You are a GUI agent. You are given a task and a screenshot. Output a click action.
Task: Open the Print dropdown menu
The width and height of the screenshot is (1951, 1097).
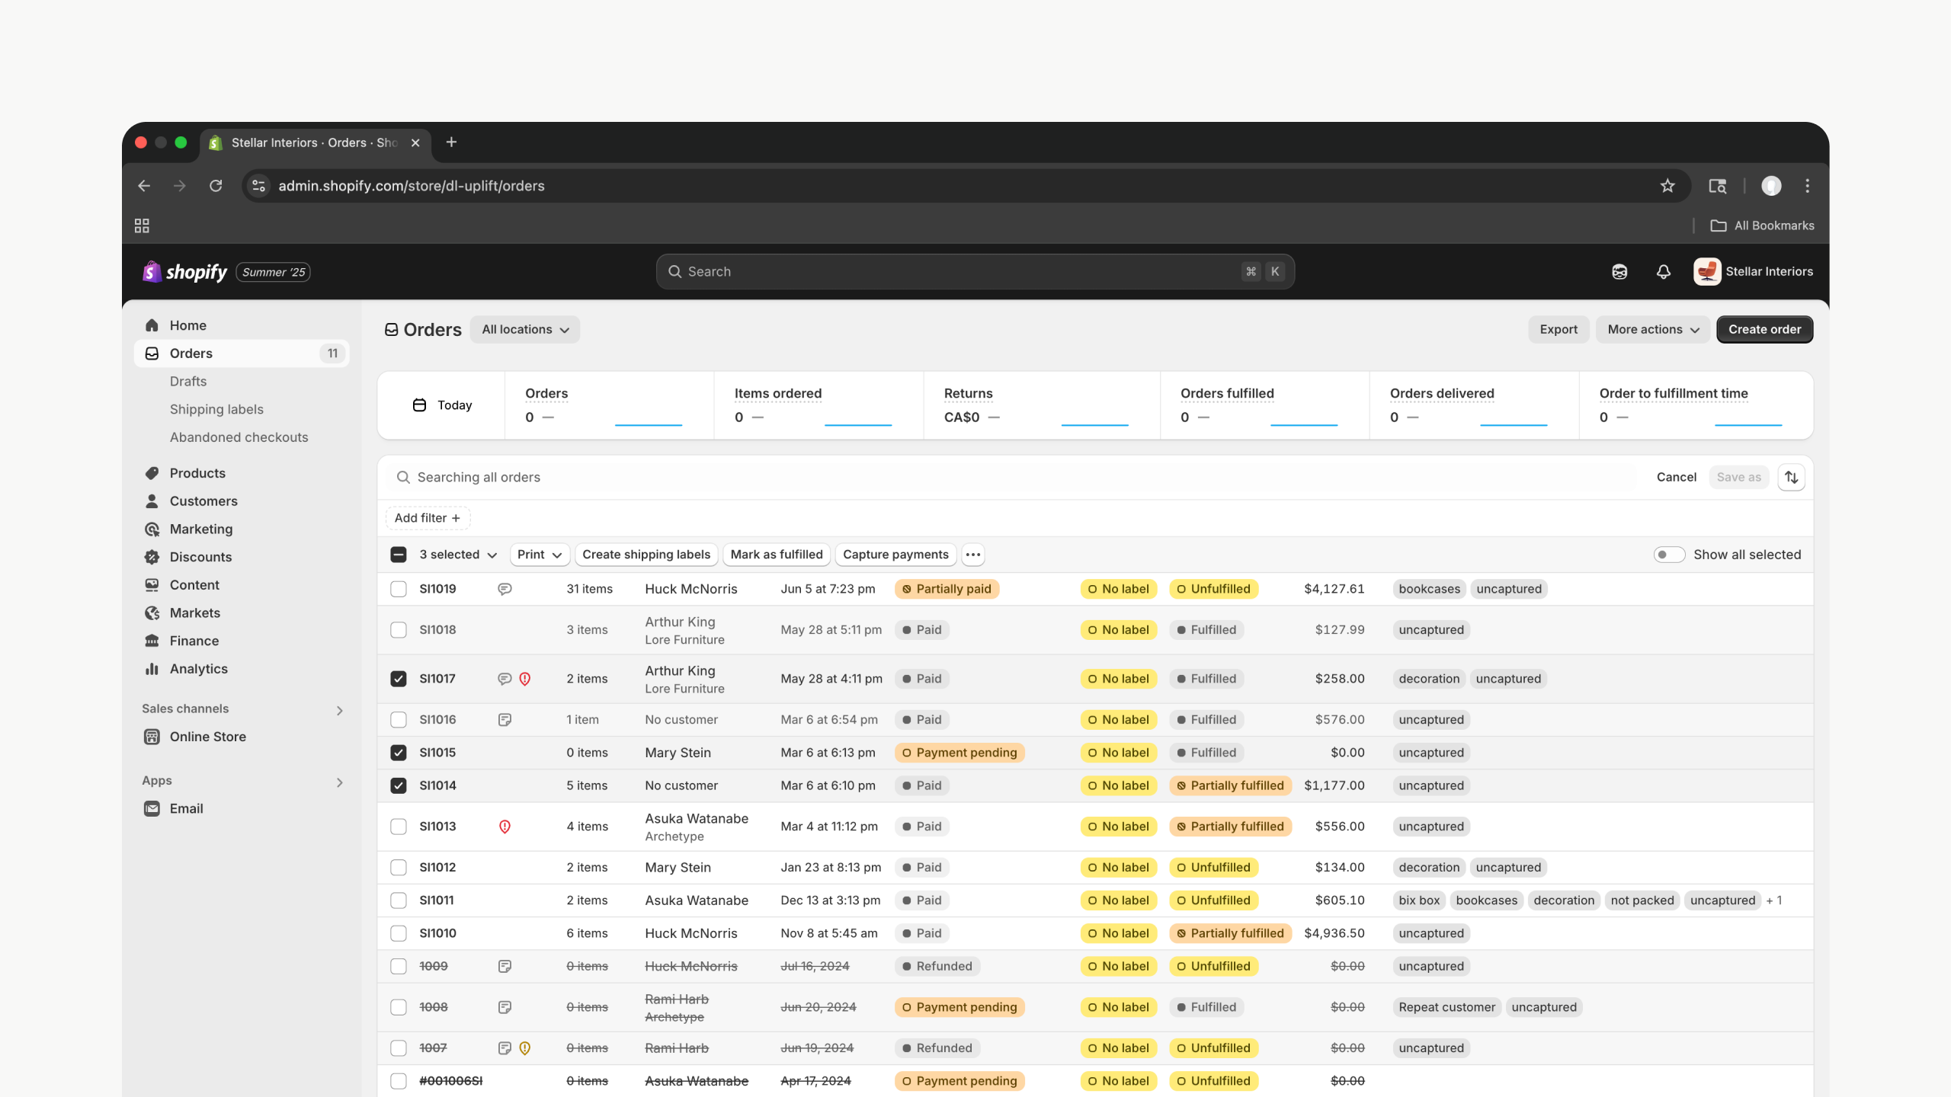[x=539, y=555]
